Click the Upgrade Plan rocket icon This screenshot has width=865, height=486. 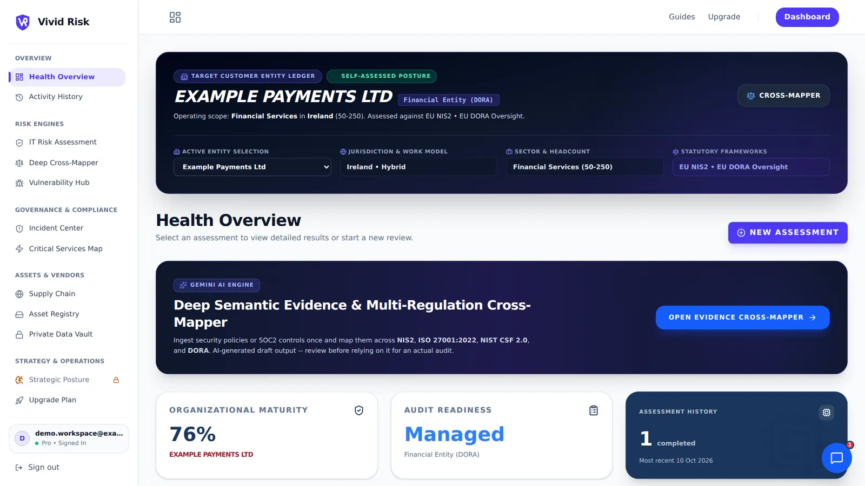coord(19,400)
